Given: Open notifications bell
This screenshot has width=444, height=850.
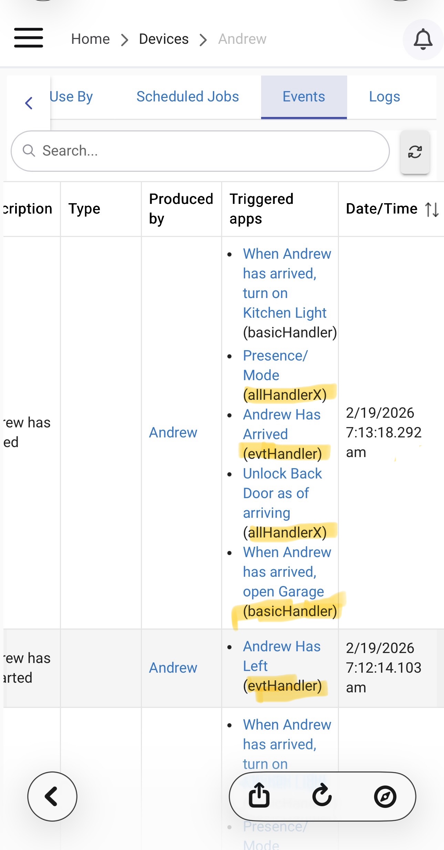Looking at the screenshot, I should coord(423,39).
